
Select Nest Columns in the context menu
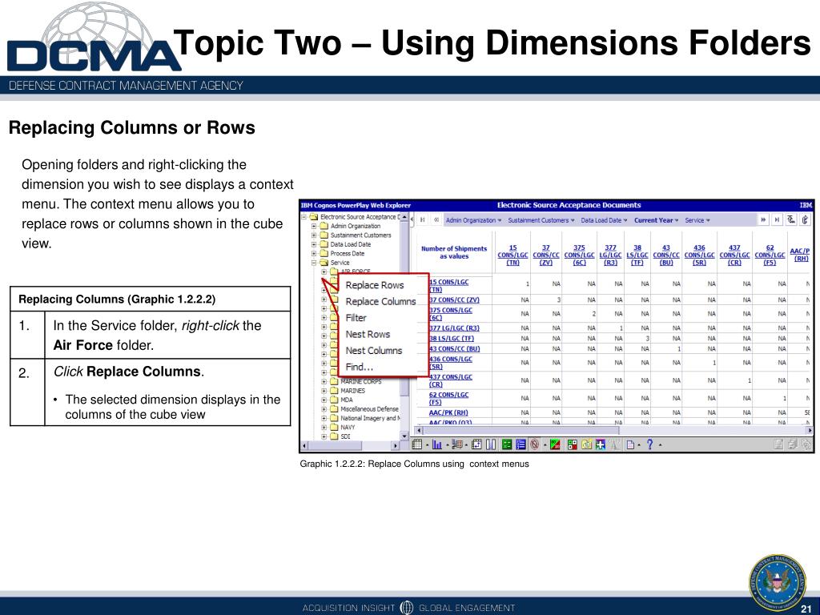tap(374, 351)
